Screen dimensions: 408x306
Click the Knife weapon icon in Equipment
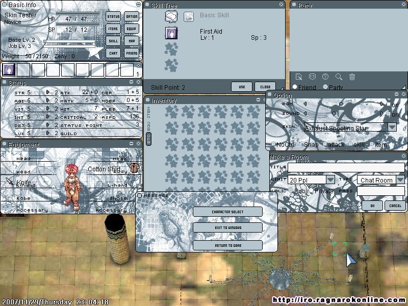click(x=10, y=181)
